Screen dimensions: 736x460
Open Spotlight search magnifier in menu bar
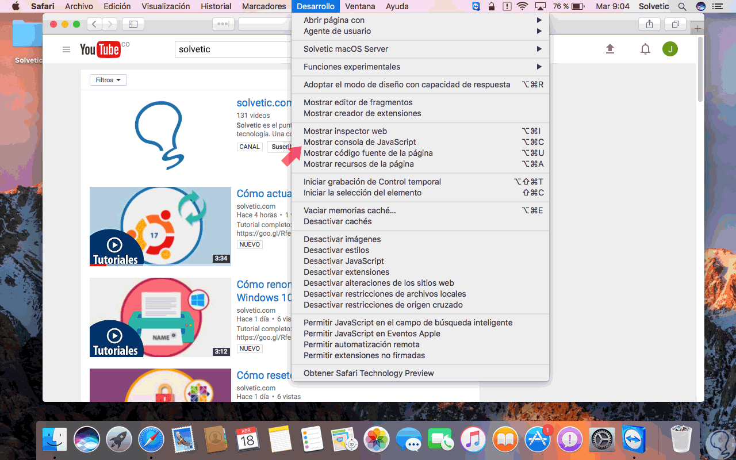pos(682,6)
